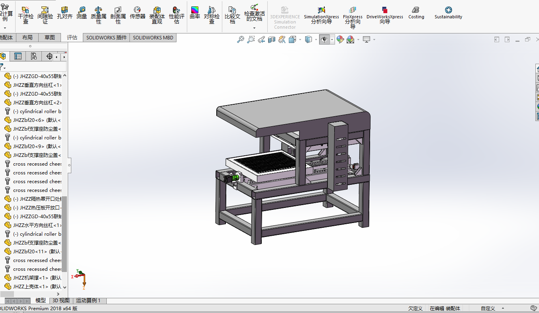The image size is (539, 313).
Task: Open the Edit Appearance color ball icon
Action: coord(340,39)
